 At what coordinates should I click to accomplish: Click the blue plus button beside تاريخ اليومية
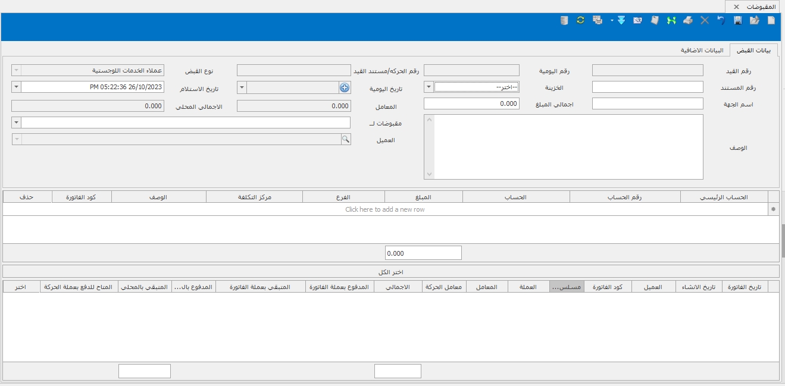345,87
